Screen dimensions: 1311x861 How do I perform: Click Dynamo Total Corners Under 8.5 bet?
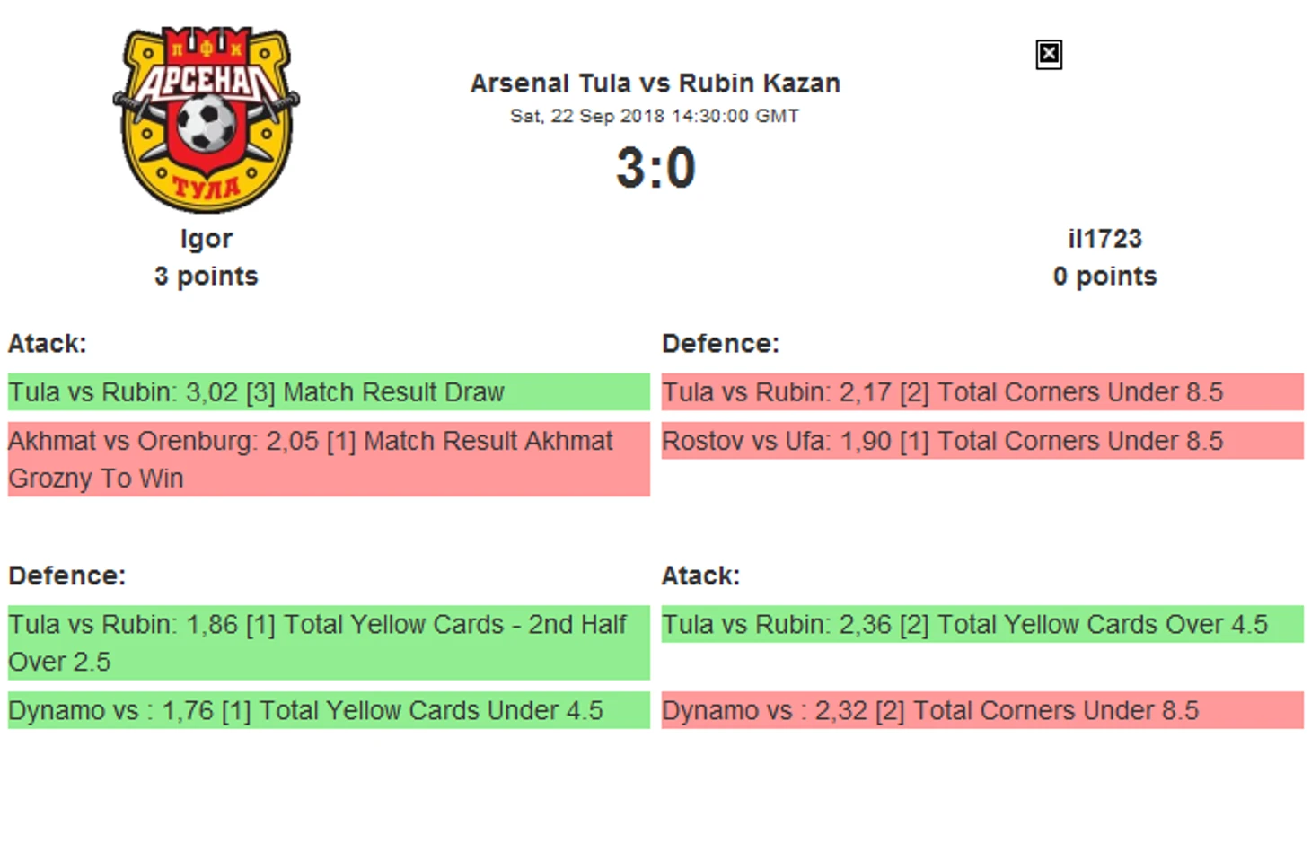(982, 710)
